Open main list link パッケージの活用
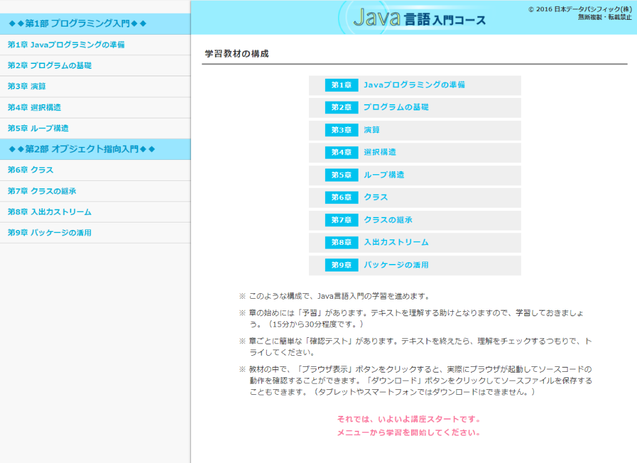Viewport: 637px width, 463px height. pos(396,265)
